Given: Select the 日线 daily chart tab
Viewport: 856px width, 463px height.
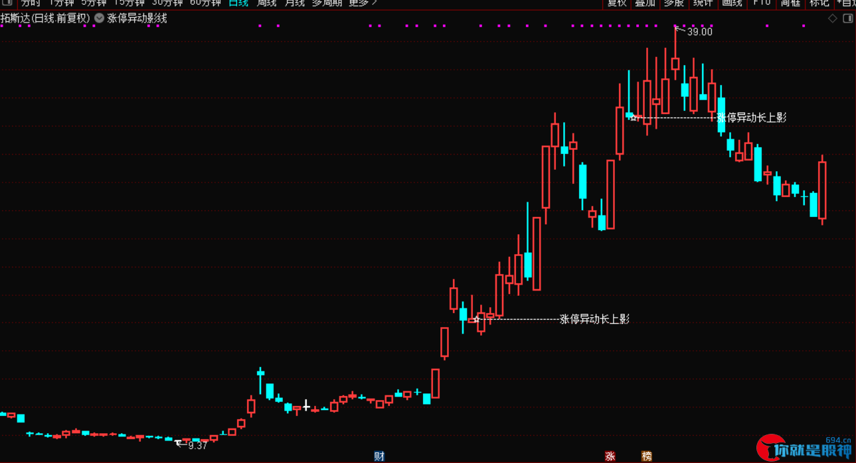Looking at the screenshot, I should tap(238, 3).
